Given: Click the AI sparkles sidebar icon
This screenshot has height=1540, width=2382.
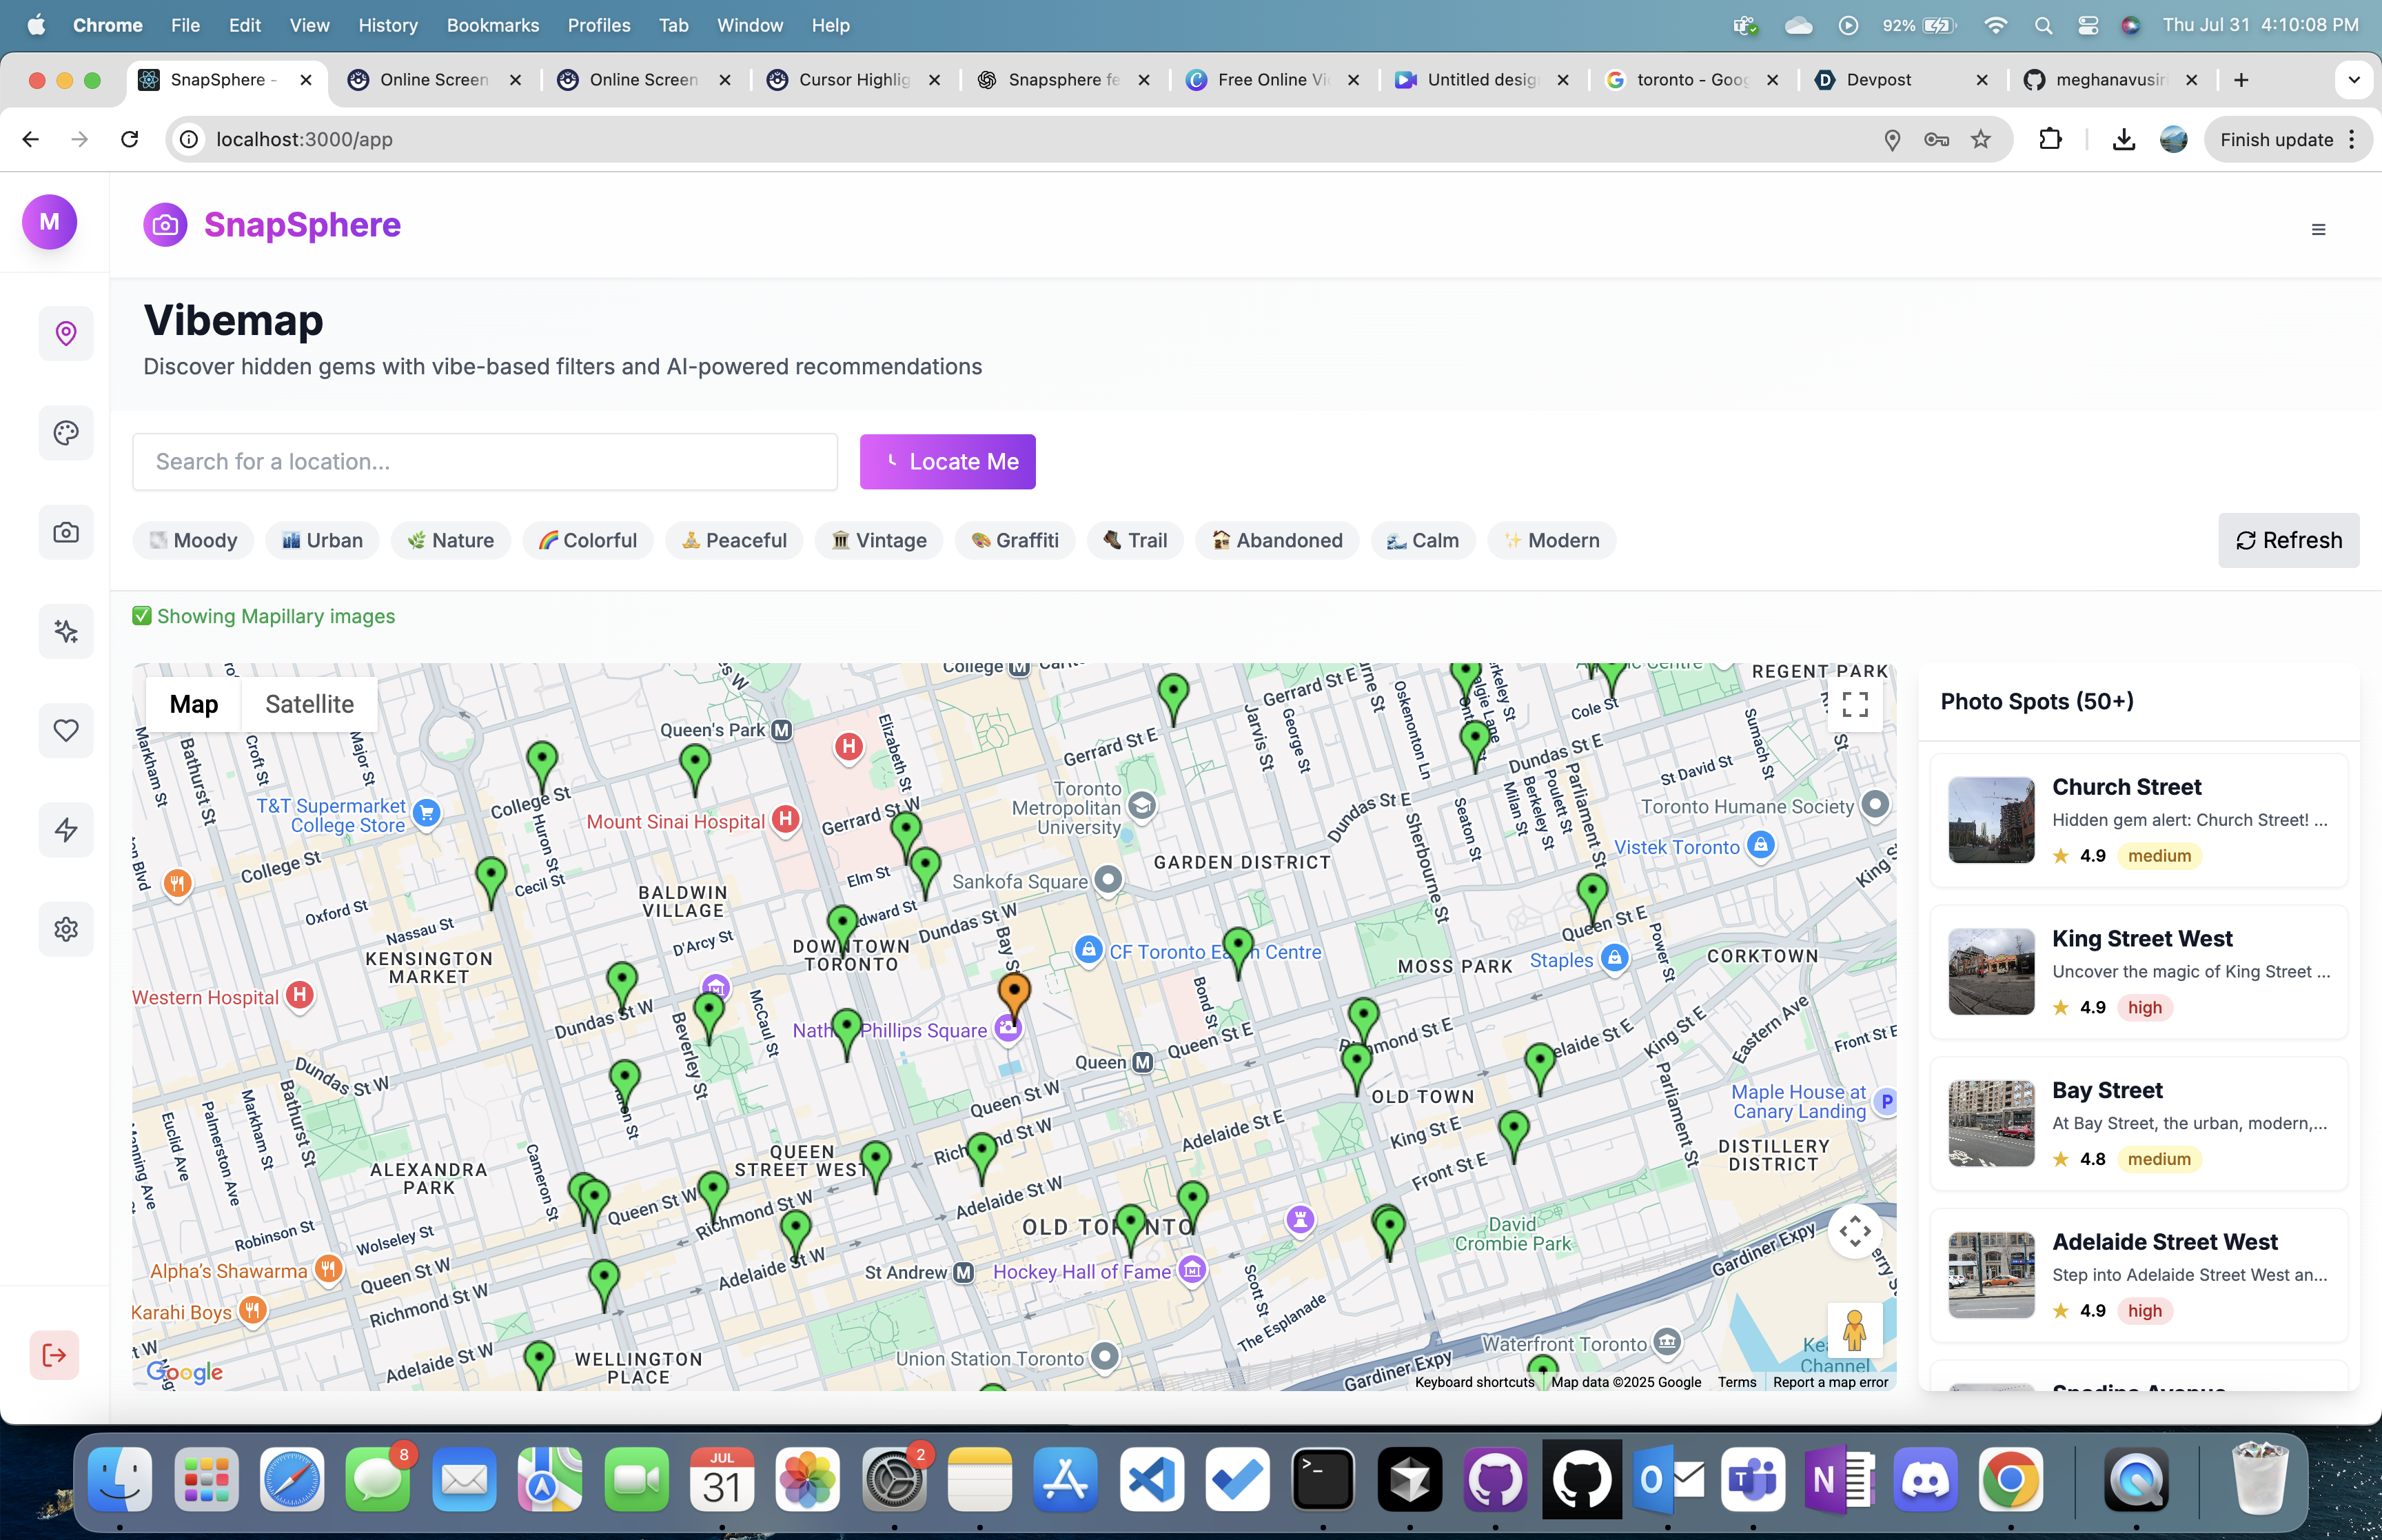Looking at the screenshot, I should coord(66,631).
